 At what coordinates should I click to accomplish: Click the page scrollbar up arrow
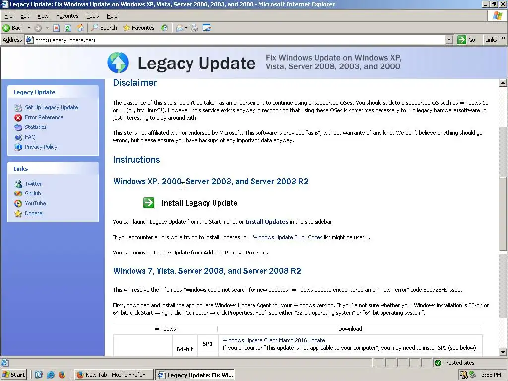click(x=503, y=83)
